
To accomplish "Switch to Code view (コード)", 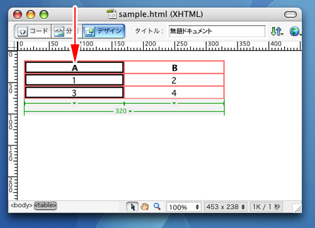I will coord(33,31).
